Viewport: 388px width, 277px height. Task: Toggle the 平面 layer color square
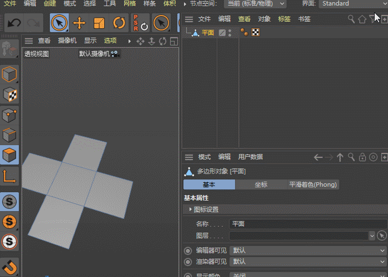[222, 33]
